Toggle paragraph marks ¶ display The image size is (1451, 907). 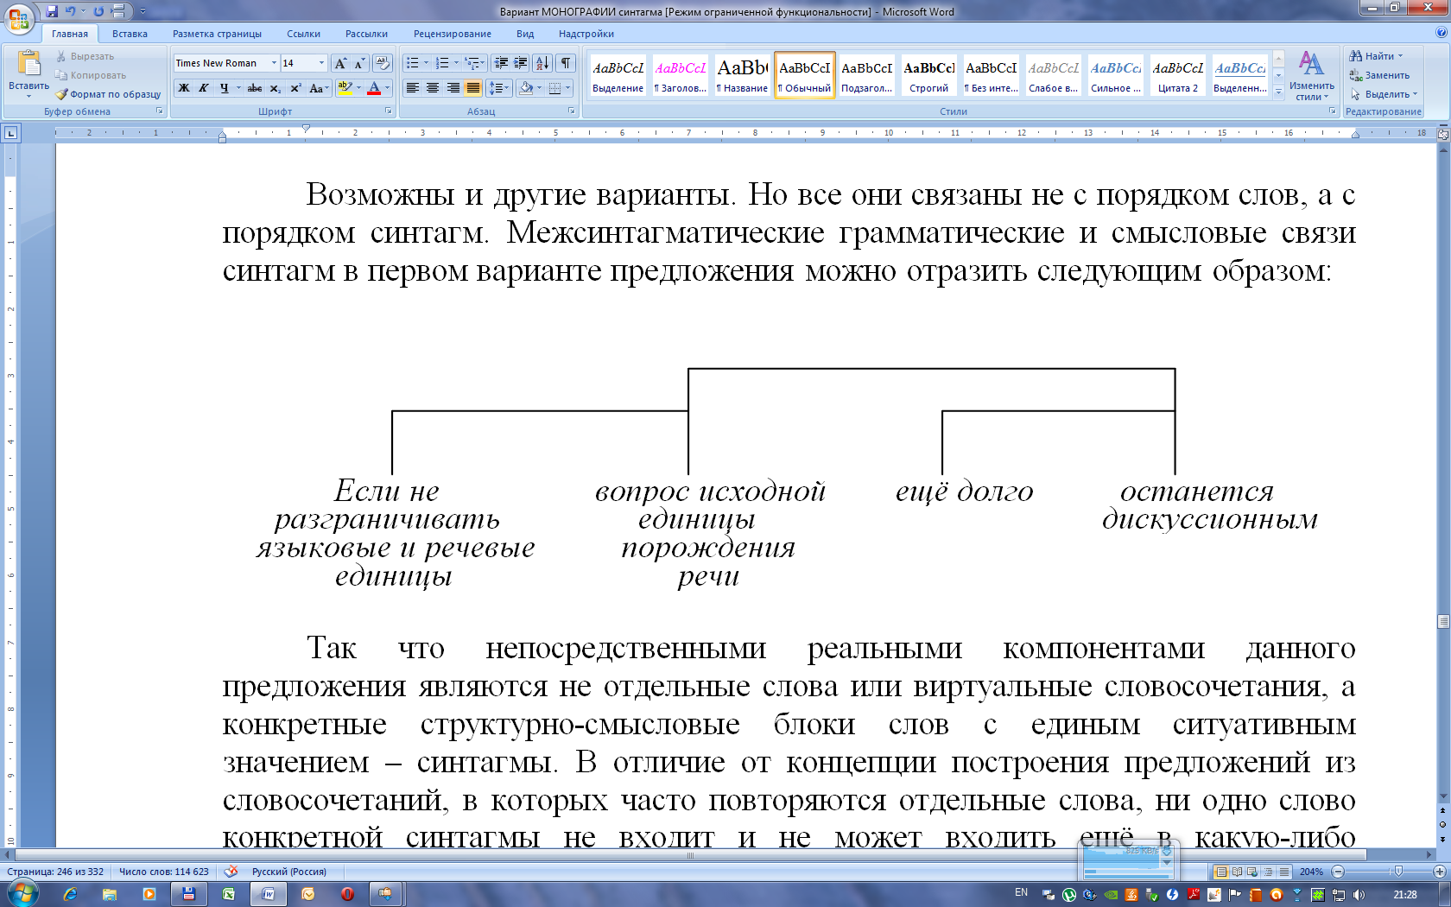tap(565, 63)
